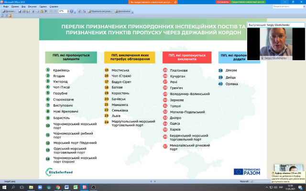The image size is (306, 191).
Task: Click the green 'Предоставлен совместный доступ' indicator
Action: (x=248, y=2)
